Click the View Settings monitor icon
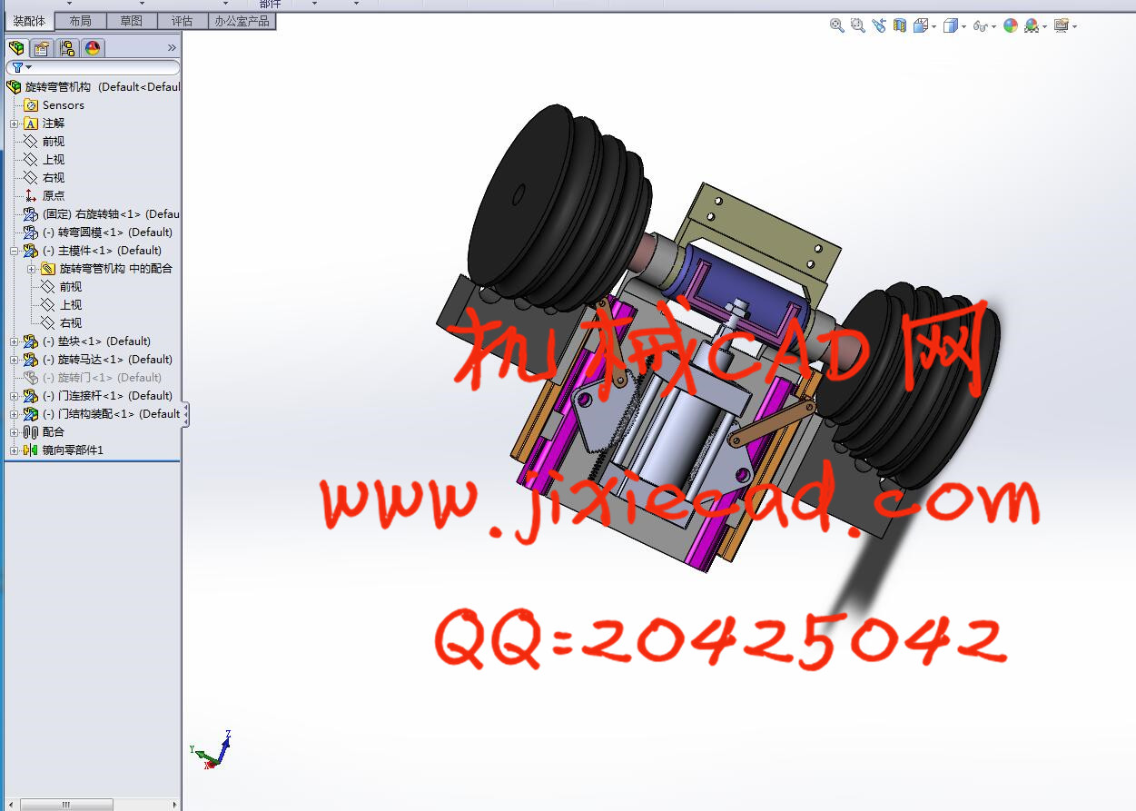This screenshot has width=1136, height=811. click(x=1062, y=26)
